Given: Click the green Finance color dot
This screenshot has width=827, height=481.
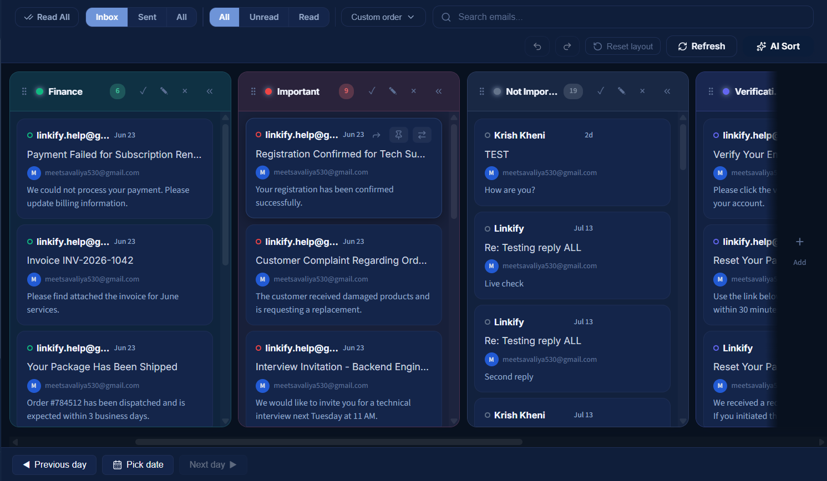Looking at the screenshot, I should point(40,91).
